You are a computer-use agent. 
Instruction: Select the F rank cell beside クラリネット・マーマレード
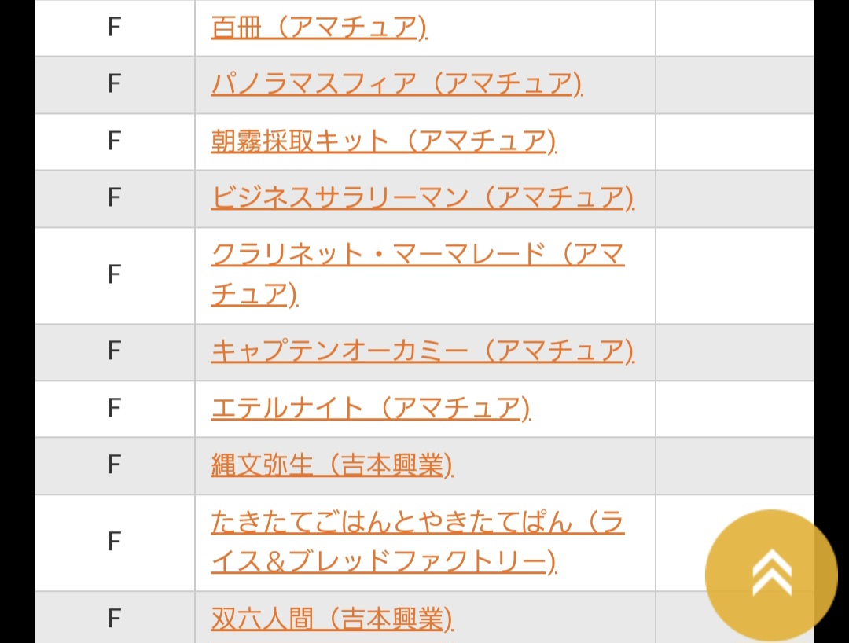[x=115, y=275]
